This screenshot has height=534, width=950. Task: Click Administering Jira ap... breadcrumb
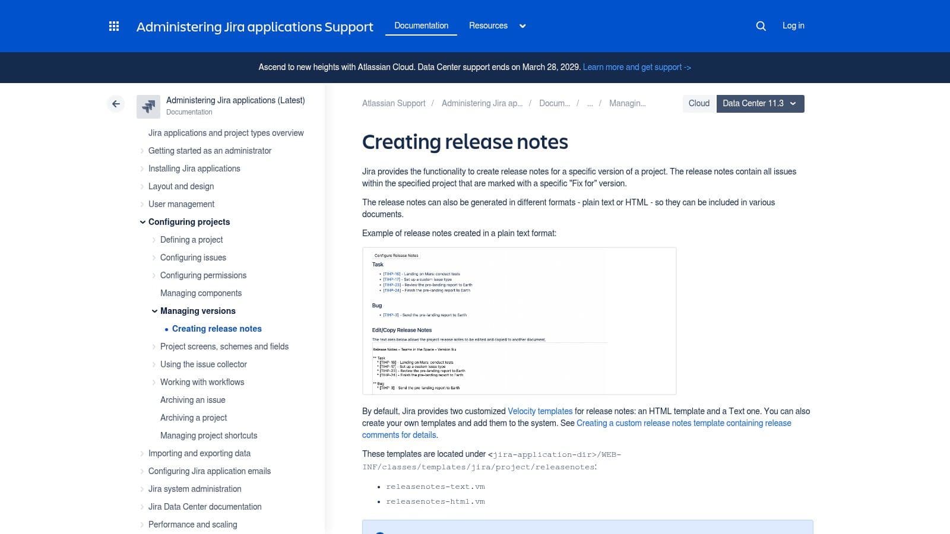pyautogui.click(x=482, y=103)
